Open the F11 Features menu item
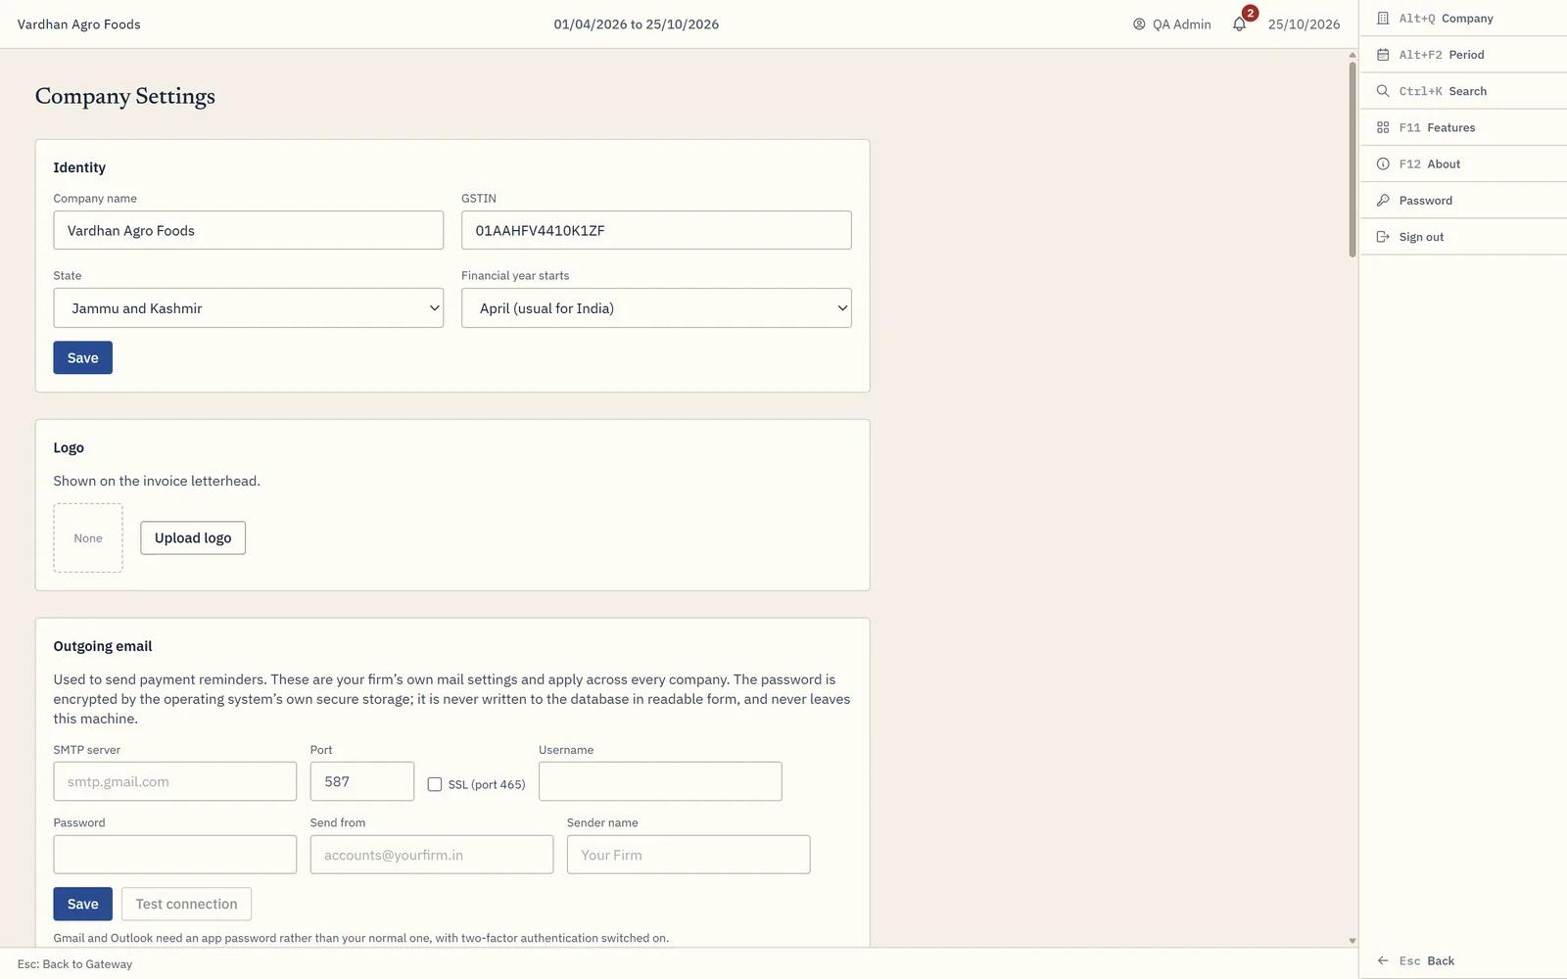The image size is (1567, 979). [x=1463, y=127]
